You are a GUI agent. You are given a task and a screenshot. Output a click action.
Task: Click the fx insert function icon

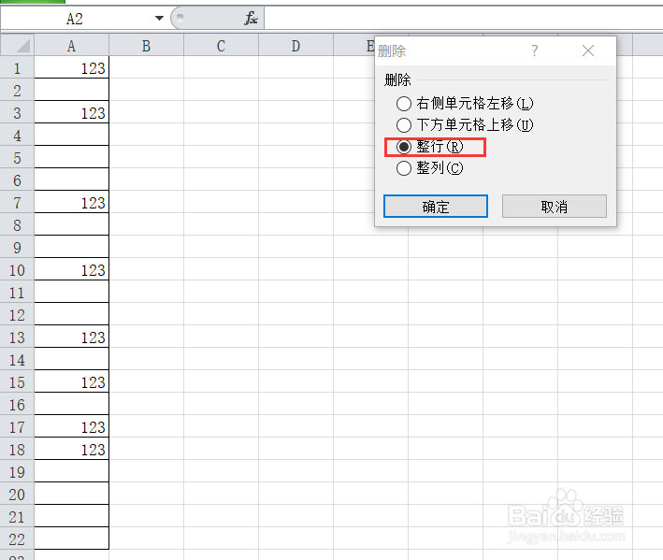pyautogui.click(x=252, y=18)
